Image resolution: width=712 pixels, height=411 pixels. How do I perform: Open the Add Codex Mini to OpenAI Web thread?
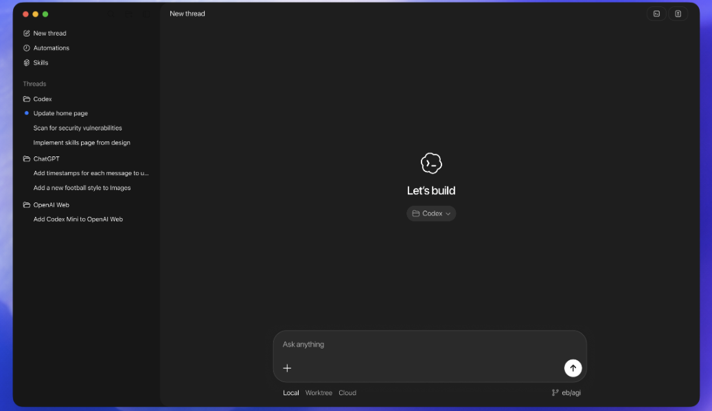[78, 219]
